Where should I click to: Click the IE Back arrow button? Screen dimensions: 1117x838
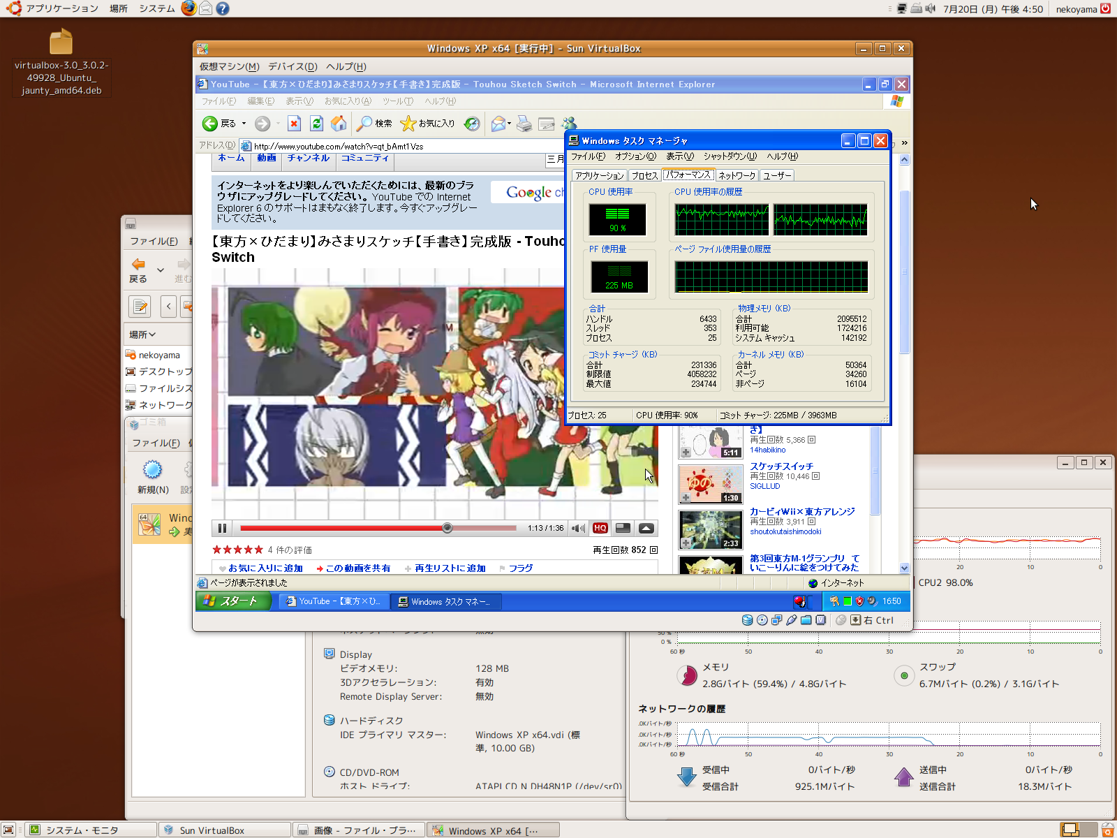click(210, 124)
